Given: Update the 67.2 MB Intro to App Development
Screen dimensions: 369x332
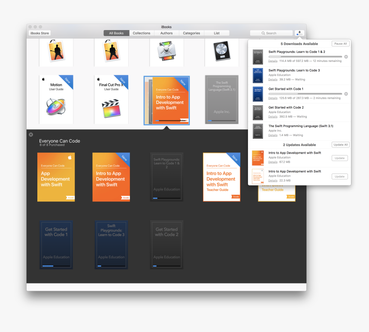Looking at the screenshot, I should point(339,158).
